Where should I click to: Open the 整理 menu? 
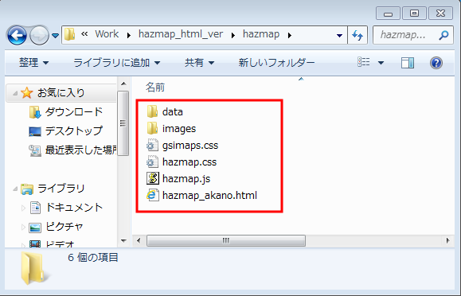click(x=33, y=63)
